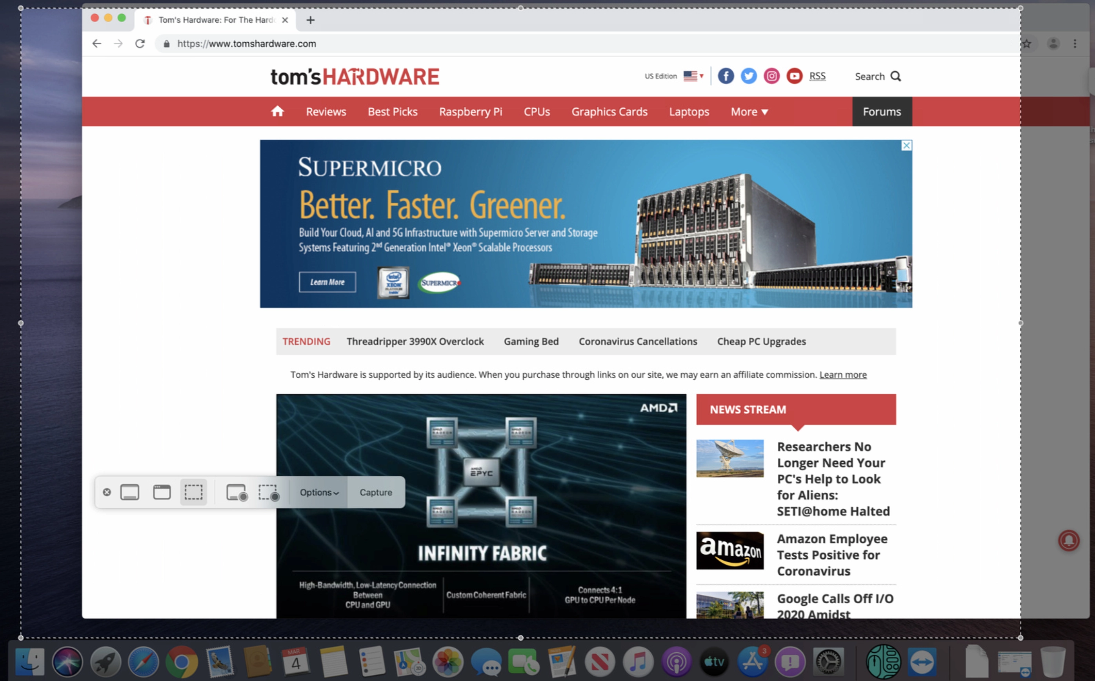Select Capture Selected Portion mode

tap(194, 492)
